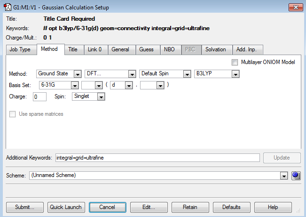Image resolution: width=306 pixels, height=217 pixels.
Task: Click the Gaussian window title bar icon
Action: click(x=8, y=7)
